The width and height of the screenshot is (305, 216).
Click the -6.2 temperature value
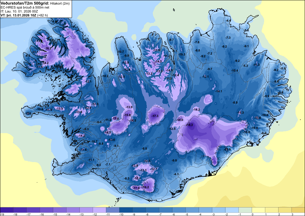click(x=264, y=133)
